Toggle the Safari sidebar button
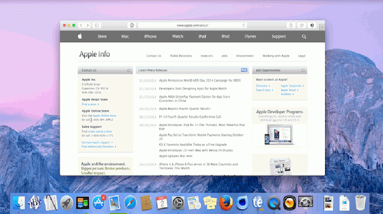Viewport: 383px width, 214px height. pyautogui.click(x=96, y=26)
